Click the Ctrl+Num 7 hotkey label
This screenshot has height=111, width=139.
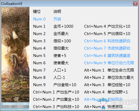pyautogui.click(x=95, y=48)
